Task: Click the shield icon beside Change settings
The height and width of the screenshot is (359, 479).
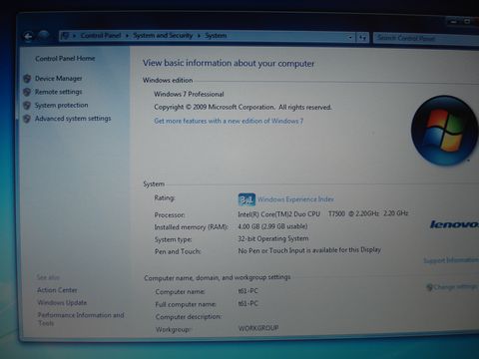Action: [430, 287]
